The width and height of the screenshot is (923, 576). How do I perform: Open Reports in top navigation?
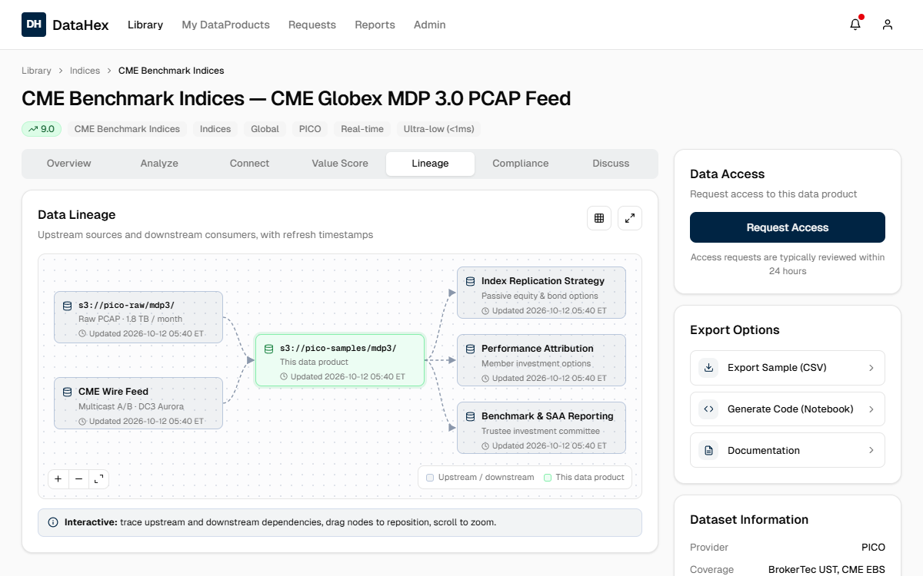pos(375,25)
